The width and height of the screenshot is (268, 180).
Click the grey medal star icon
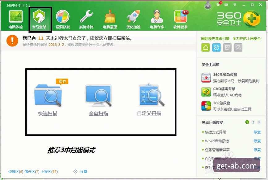click(x=208, y=6)
